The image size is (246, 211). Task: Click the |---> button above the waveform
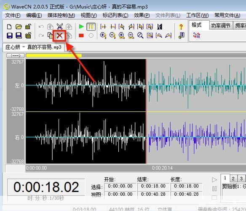[15, 56]
